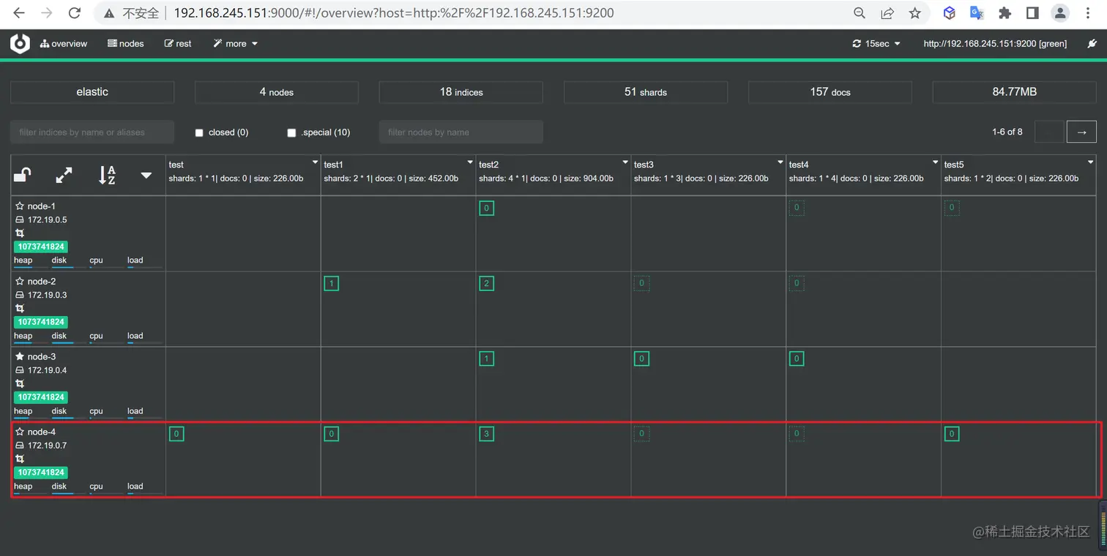Select shard 0 of test on node-4
The image size is (1107, 556).
(176, 435)
